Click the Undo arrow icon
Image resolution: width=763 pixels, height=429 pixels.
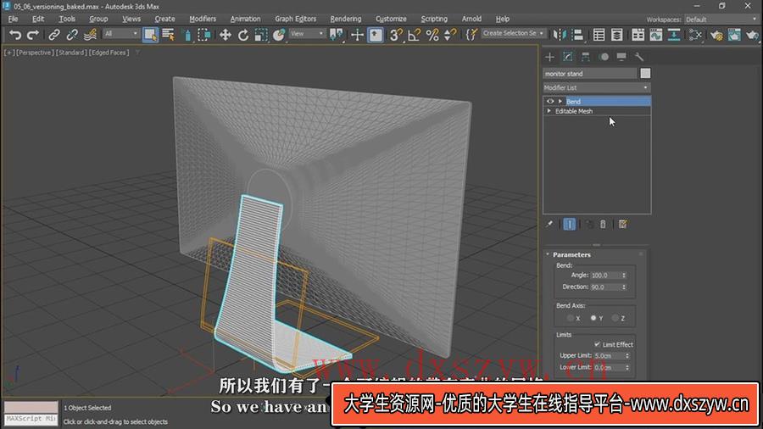[x=15, y=35]
